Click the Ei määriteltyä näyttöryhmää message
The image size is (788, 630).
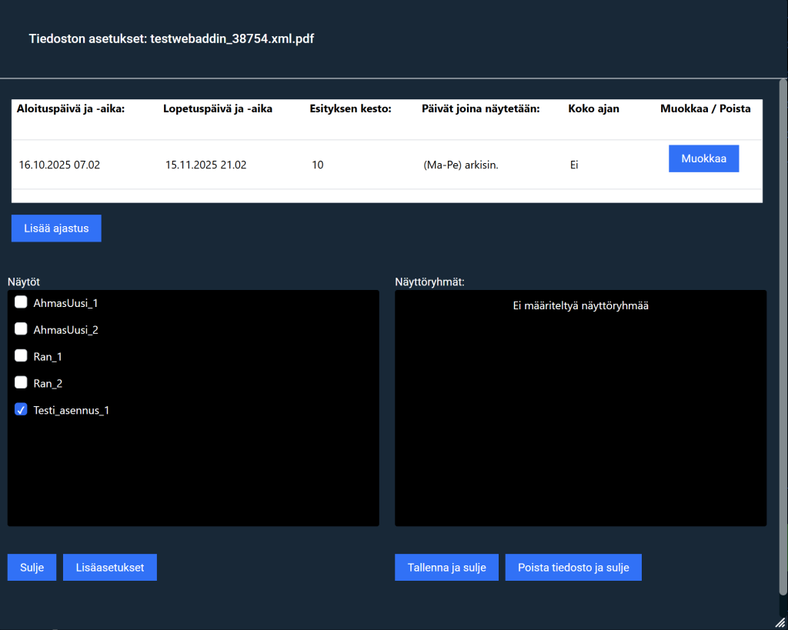point(580,306)
